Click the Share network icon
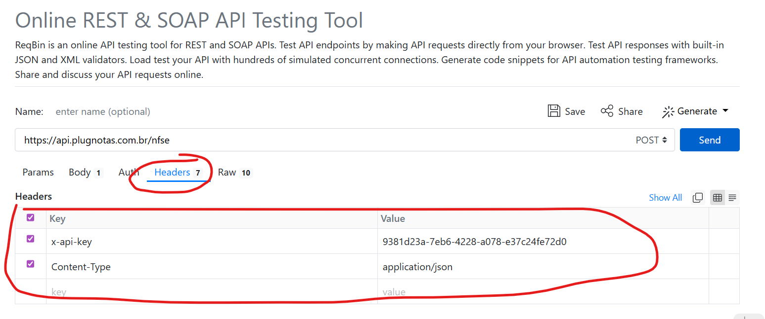 pyautogui.click(x=607, y=111)
